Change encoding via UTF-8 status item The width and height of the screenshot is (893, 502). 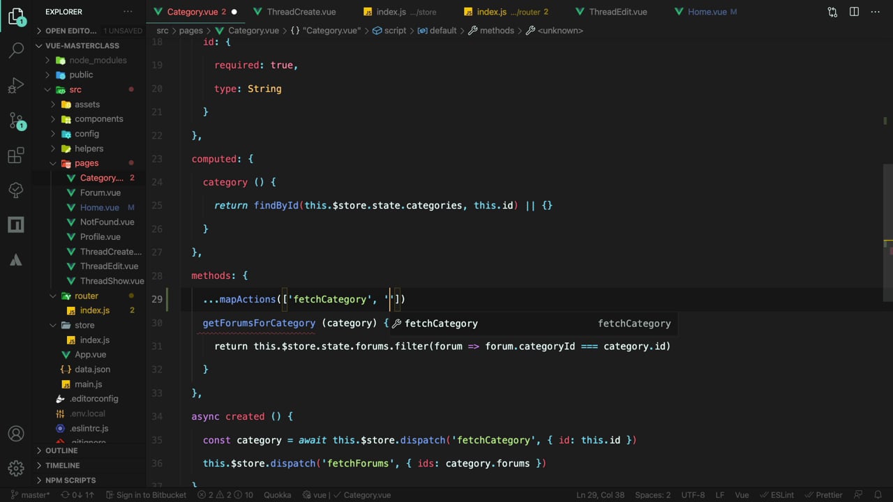click(693, 495)
